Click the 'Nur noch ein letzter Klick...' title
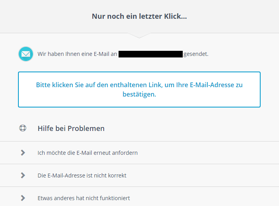 pyautogui.click(x=139, y=16)
